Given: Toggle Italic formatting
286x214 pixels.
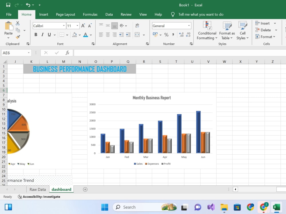Looking at the screenshot, I should [x=42, y=35].
